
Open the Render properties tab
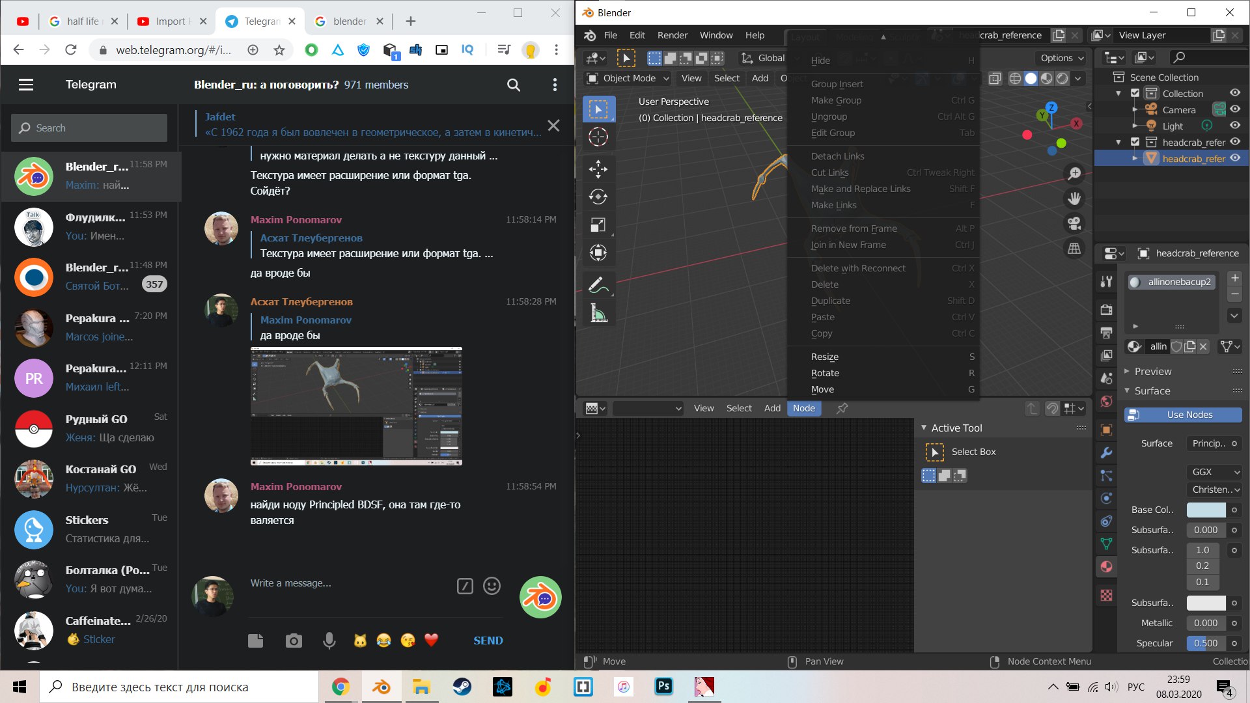click(x=1106, y=309)
